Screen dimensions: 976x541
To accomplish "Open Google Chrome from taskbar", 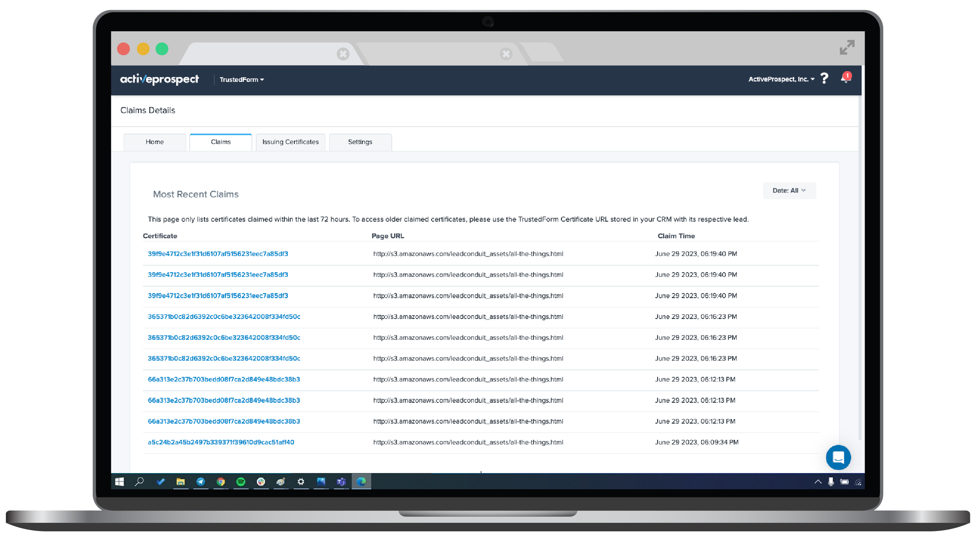I will (x=221, y=482).
